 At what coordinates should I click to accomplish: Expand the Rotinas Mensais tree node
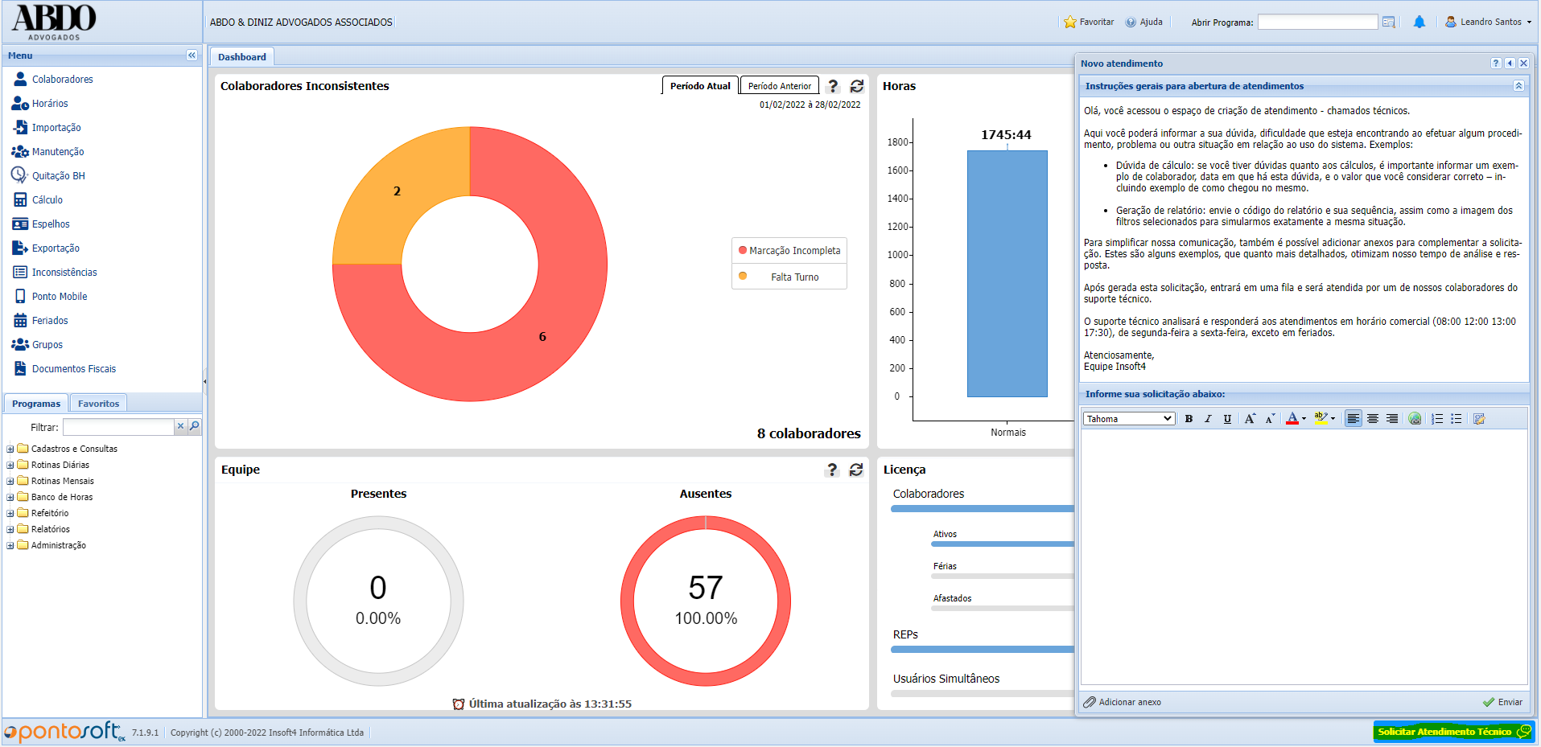tap(10, 482)
